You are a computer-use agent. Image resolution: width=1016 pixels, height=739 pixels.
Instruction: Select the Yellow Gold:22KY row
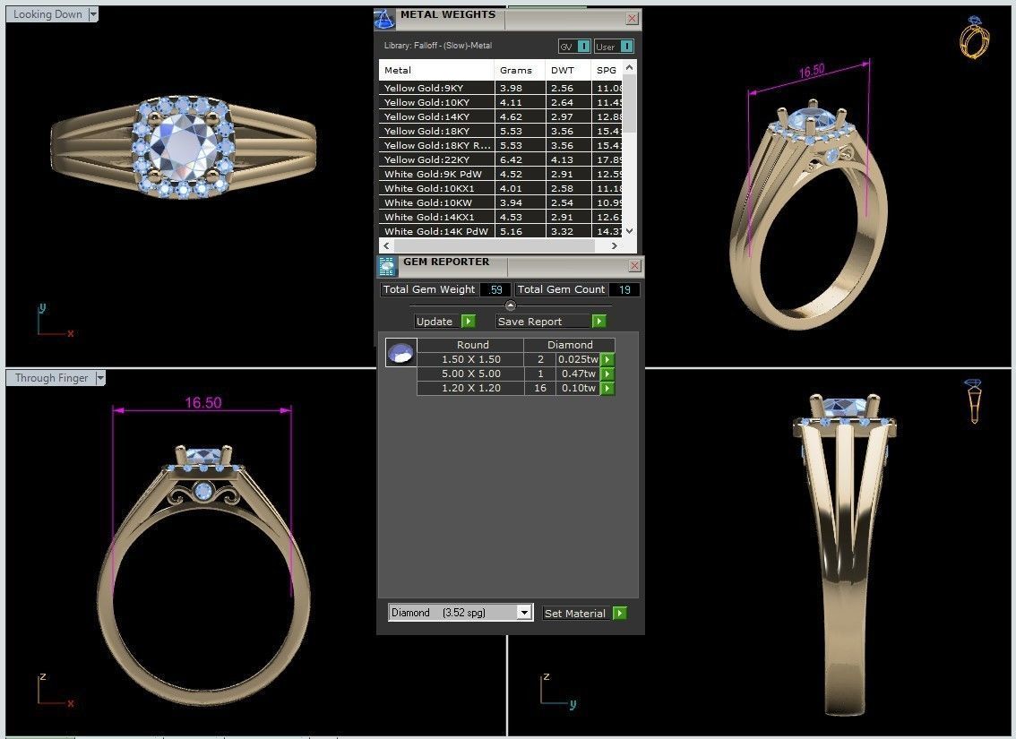coord(500,159)
